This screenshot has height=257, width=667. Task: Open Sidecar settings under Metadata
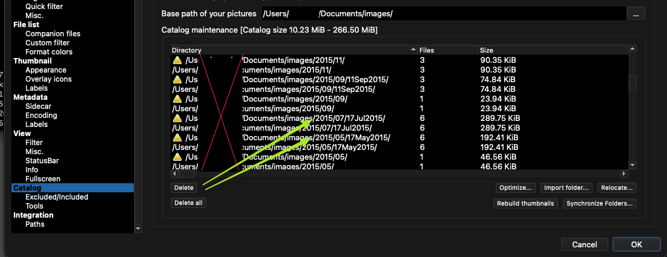[38, 106]
